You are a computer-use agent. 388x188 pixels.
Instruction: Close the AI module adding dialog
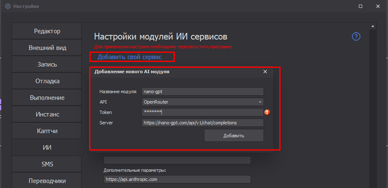(x=265, y=72)
